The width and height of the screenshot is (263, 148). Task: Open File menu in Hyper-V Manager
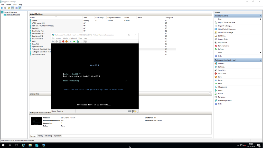[3, 5]
